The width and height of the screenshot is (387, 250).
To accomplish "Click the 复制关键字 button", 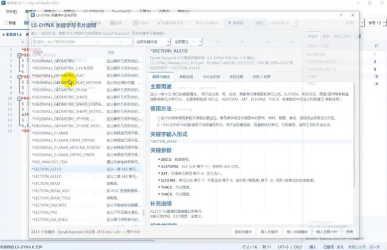I will (x=243, y=232).
